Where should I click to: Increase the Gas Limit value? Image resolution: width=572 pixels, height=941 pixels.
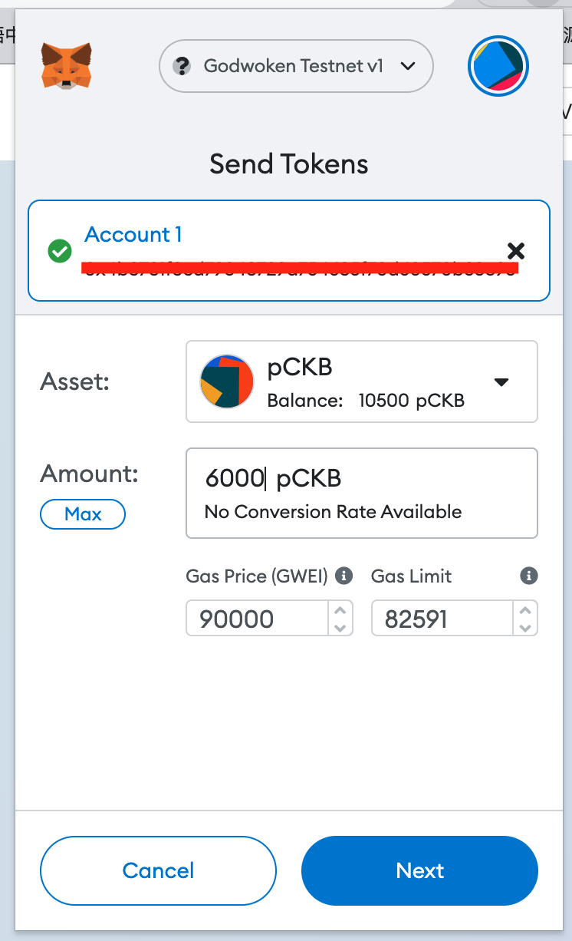[525, 611]
